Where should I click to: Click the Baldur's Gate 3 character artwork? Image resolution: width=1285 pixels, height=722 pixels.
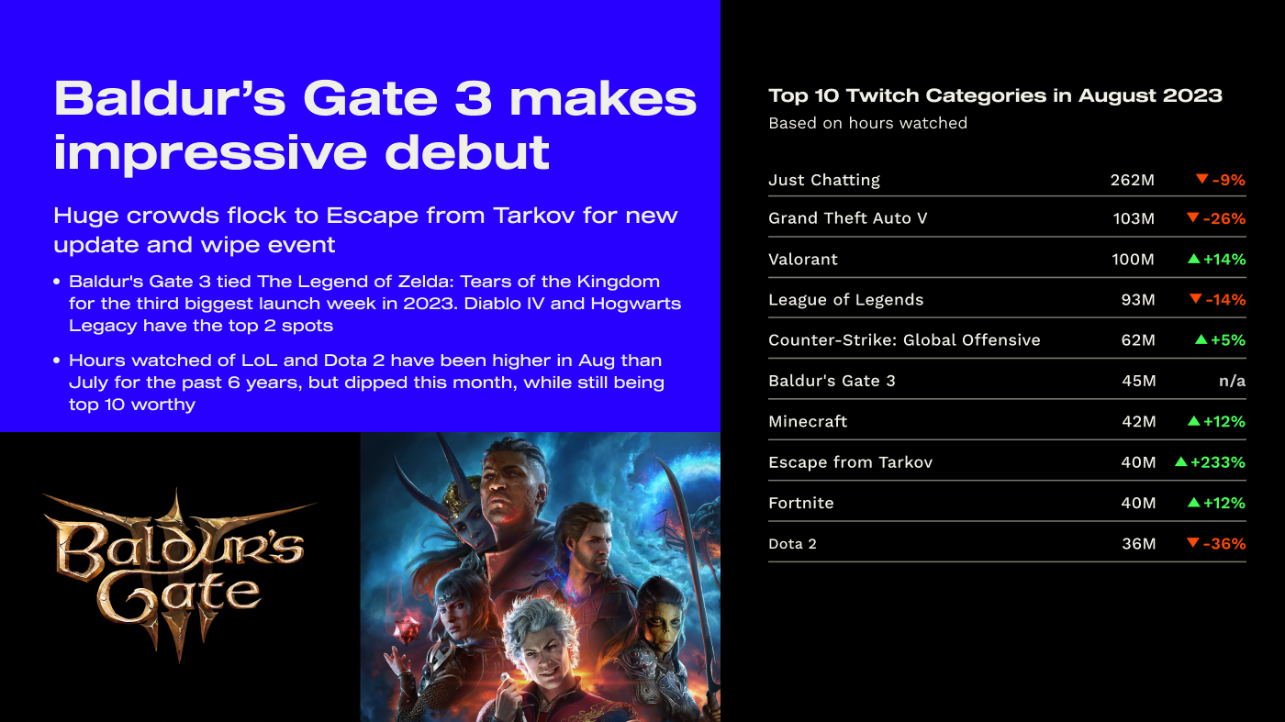pos(540,577)
